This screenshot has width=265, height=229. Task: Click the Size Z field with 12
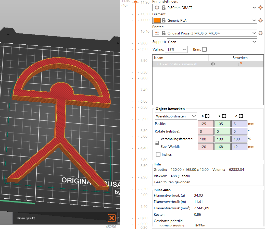pyautogui.click(x=239, y=147)
